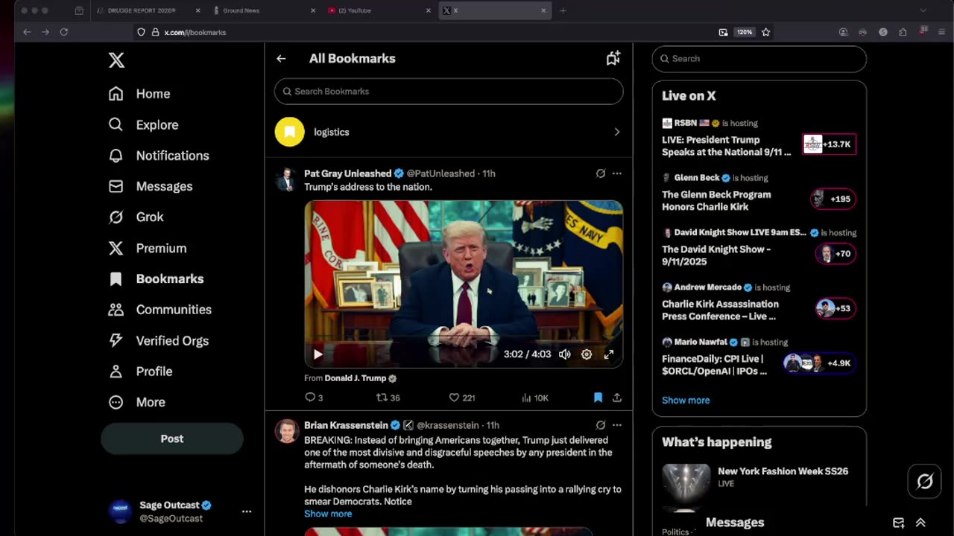Screen dimensions: 954x536
Task: Click the browser forward arrow
Action: click(45, 32)
